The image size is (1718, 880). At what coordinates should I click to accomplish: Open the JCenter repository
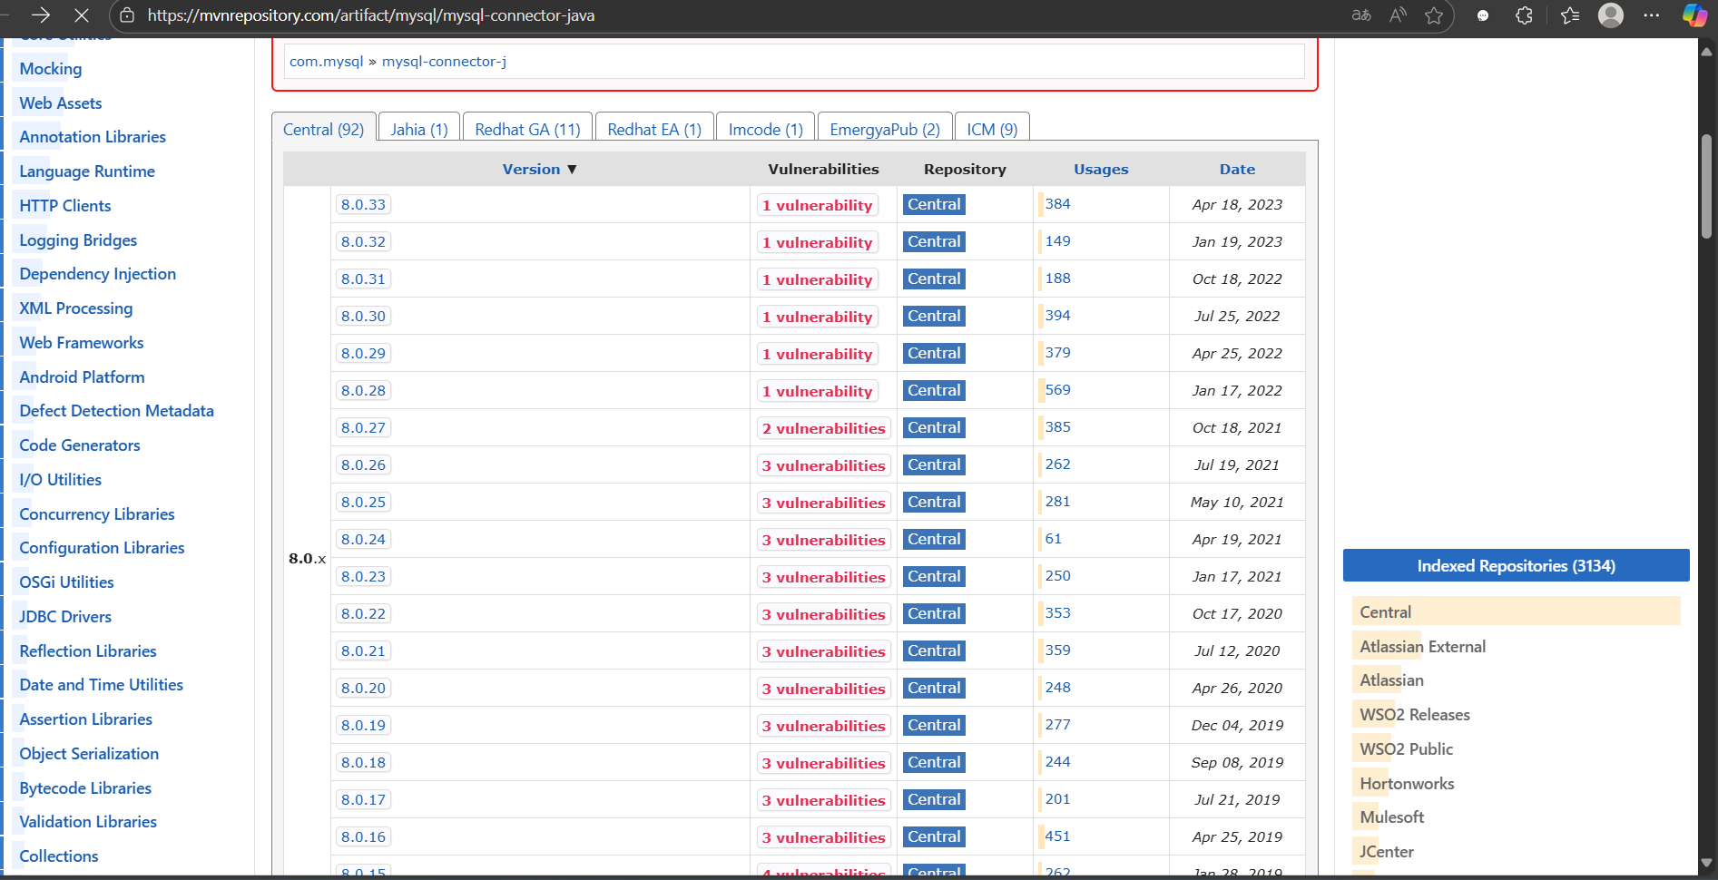click(1387, 852)
